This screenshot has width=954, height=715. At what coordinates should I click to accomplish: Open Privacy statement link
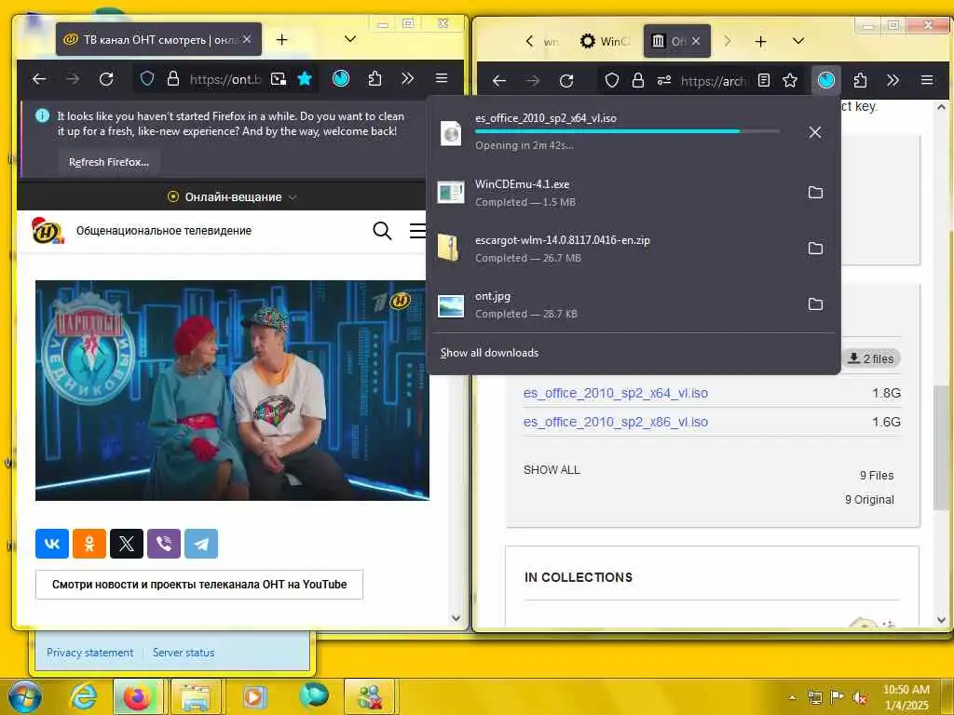[90, 653]
